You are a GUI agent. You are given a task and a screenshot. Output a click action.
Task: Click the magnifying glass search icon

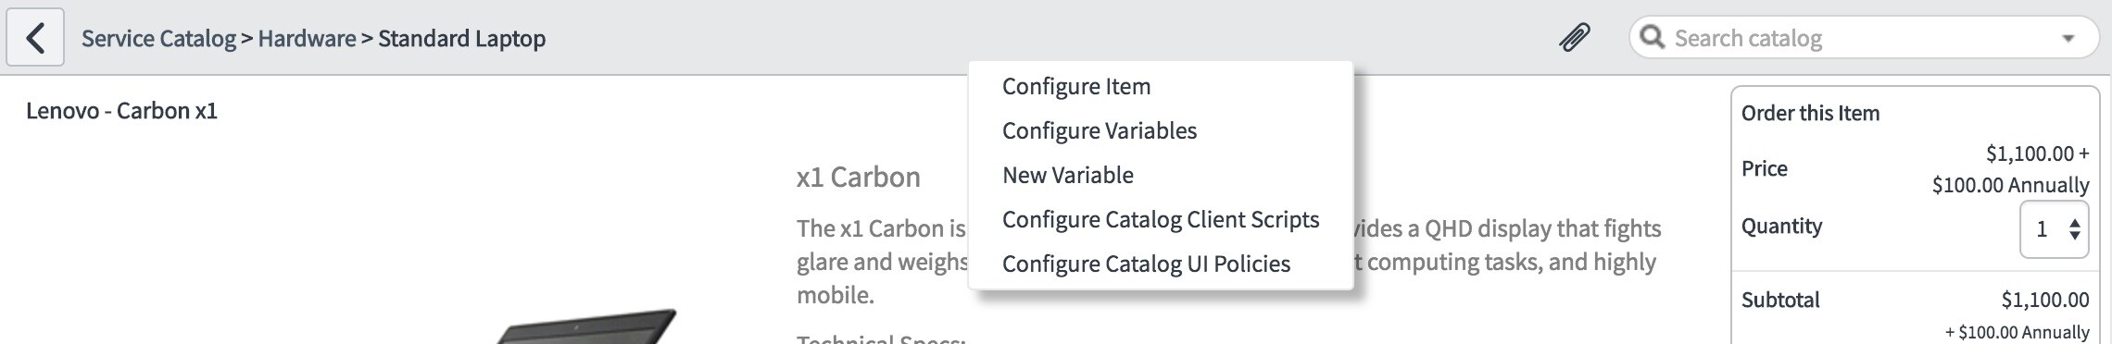1652,37
